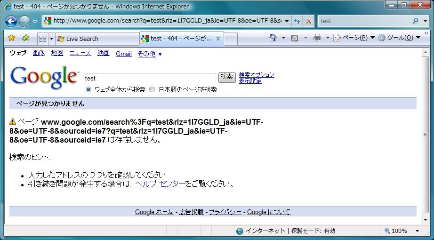Open the プライバシー footer link
Screen dimensions: 434x240
pos(225,212)
